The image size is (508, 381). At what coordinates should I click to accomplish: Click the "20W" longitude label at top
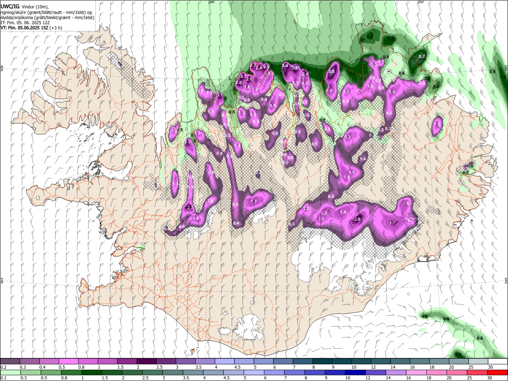tap(211, 2)
